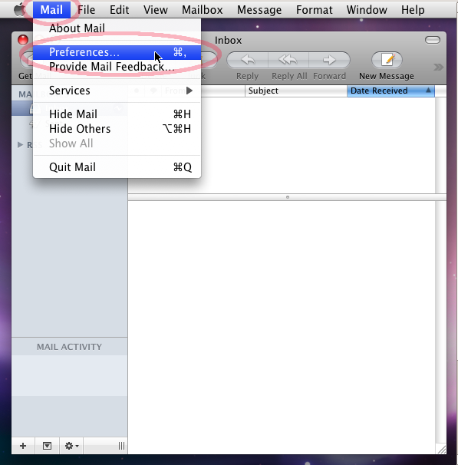Open the Apple menu icon
The width and height of the screenshot is (458, 465).
(x=20, y=9)
